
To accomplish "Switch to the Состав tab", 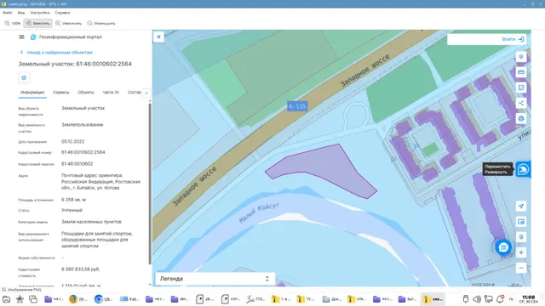I will [x=135, y=93].
